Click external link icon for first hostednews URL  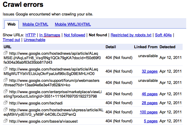pyautogui.click(x=5, y=53)
